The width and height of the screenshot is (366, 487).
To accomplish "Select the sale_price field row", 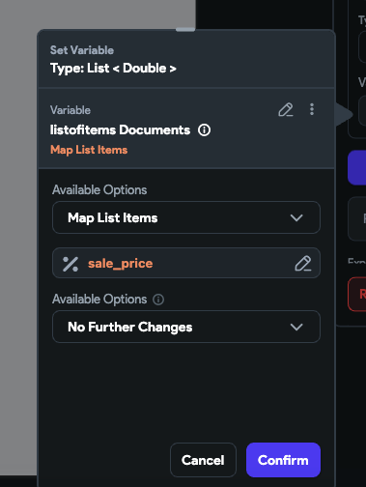I will (186, 263).
